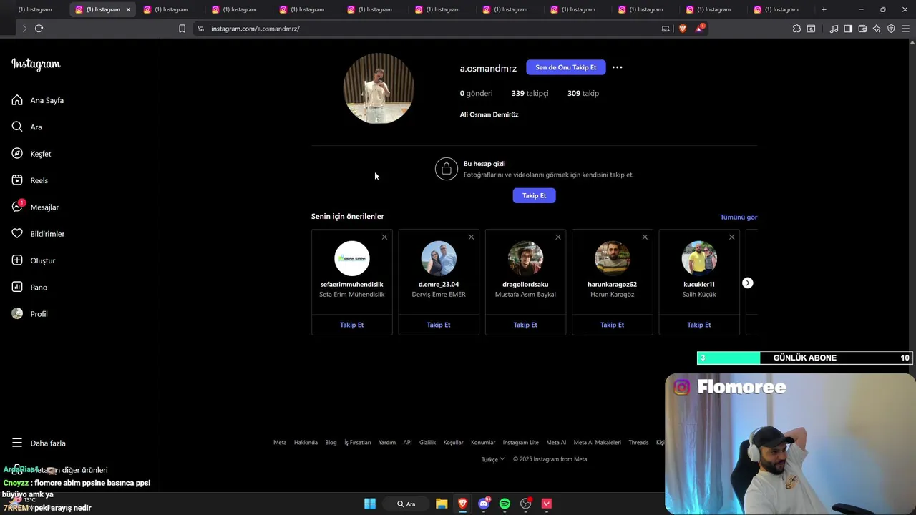Follow d.emre_23.04 with Takip Et
This screenshot has height=515, width=916.
click(x=438, y=325)
